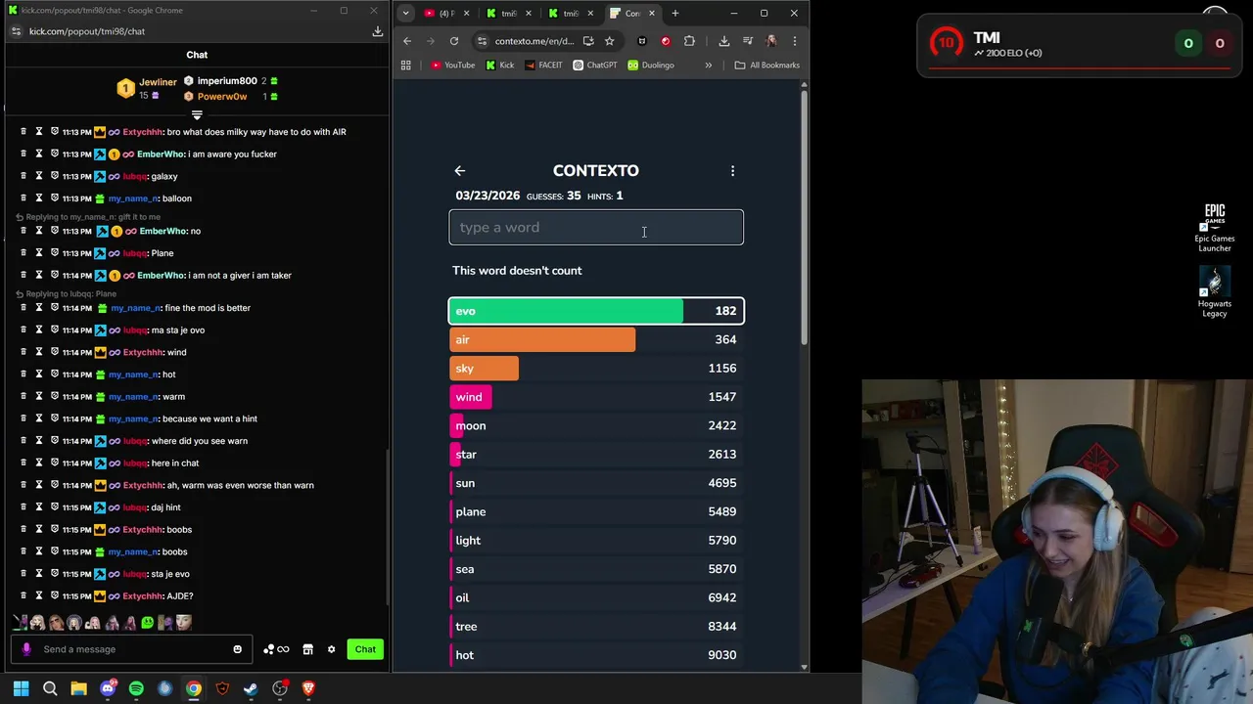Collapse the Kick chat leaderboard arrow
This screenshot has width=1253, height=704.
click(x=197, y=115)
